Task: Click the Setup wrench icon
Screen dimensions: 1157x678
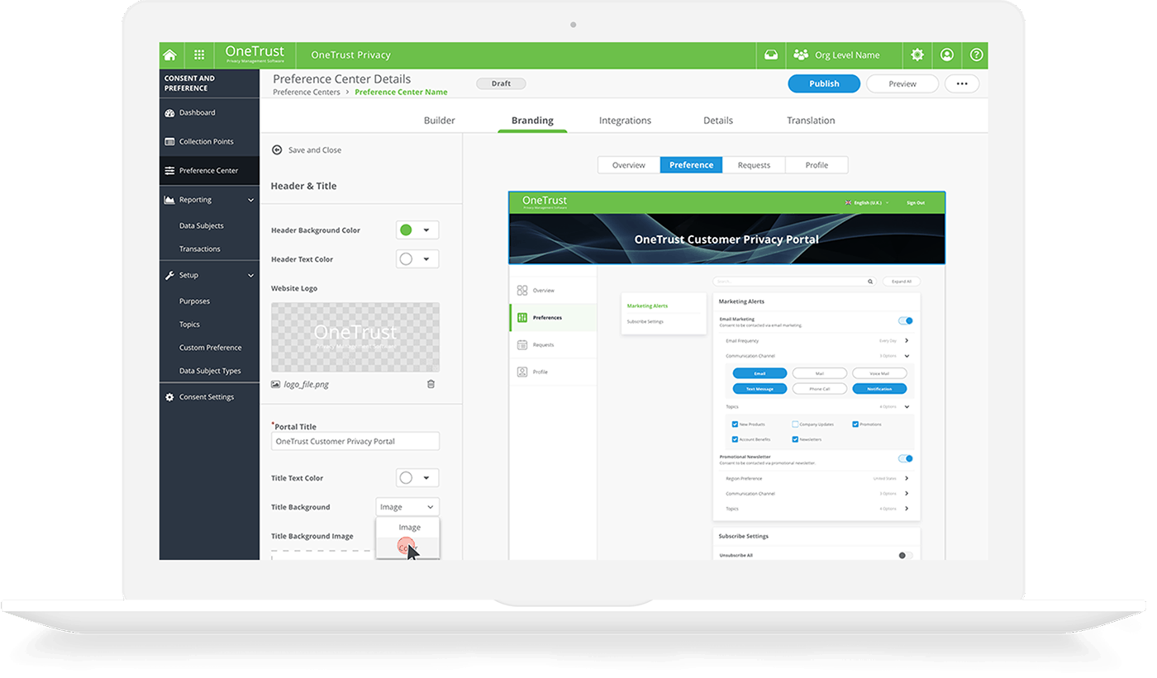Action: [169, 275]
